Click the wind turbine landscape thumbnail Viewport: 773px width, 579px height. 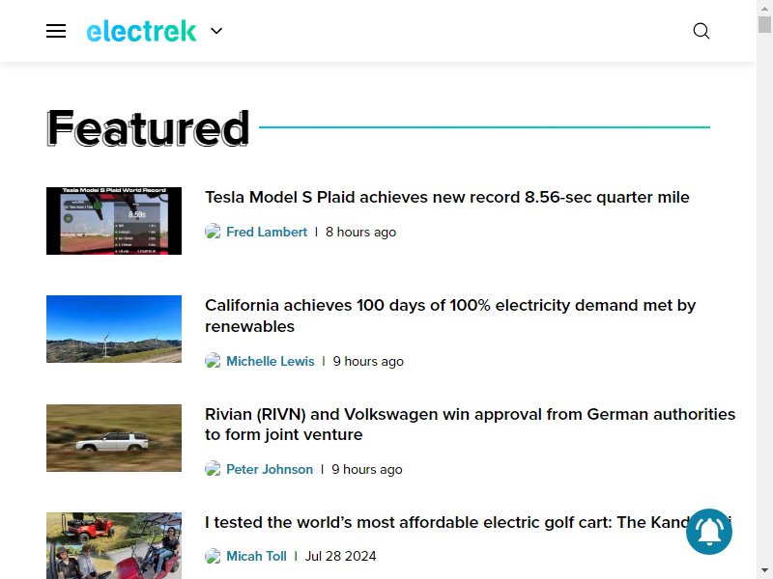click(x=114, y=329)
